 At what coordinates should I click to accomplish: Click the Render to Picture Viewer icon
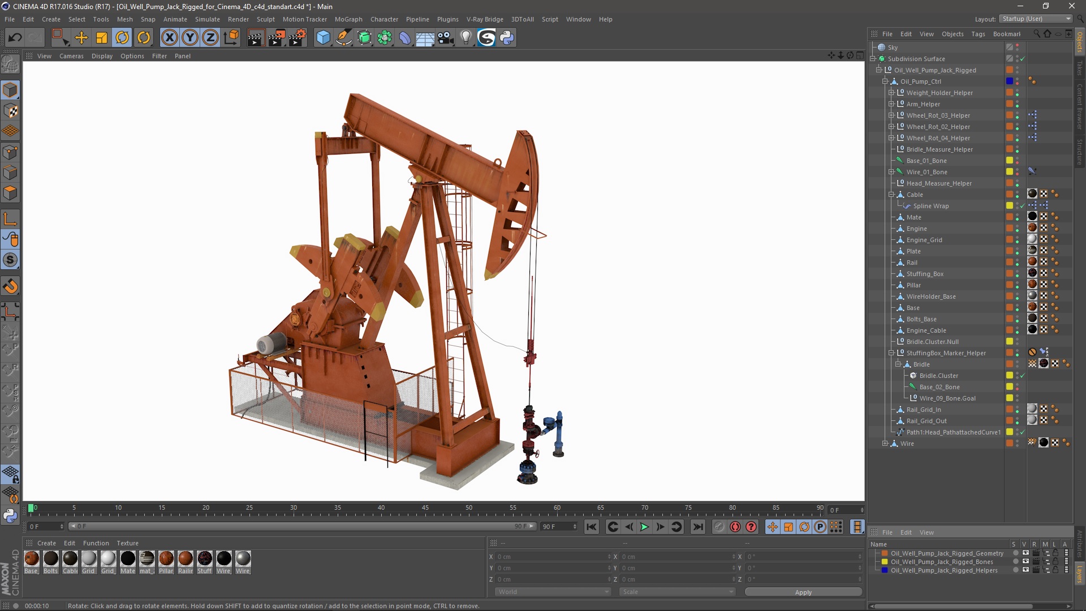coord(277,38)
